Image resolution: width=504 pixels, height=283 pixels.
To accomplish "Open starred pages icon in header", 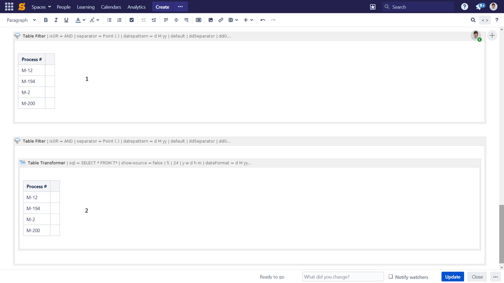I will [x=372, y=7].
